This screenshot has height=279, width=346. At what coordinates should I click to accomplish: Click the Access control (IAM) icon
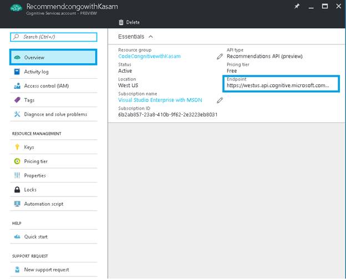click(x=17, y=86)
